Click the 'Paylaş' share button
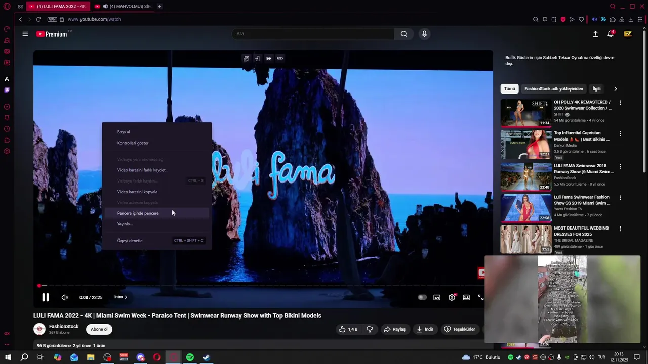 [x=395, y=329]
